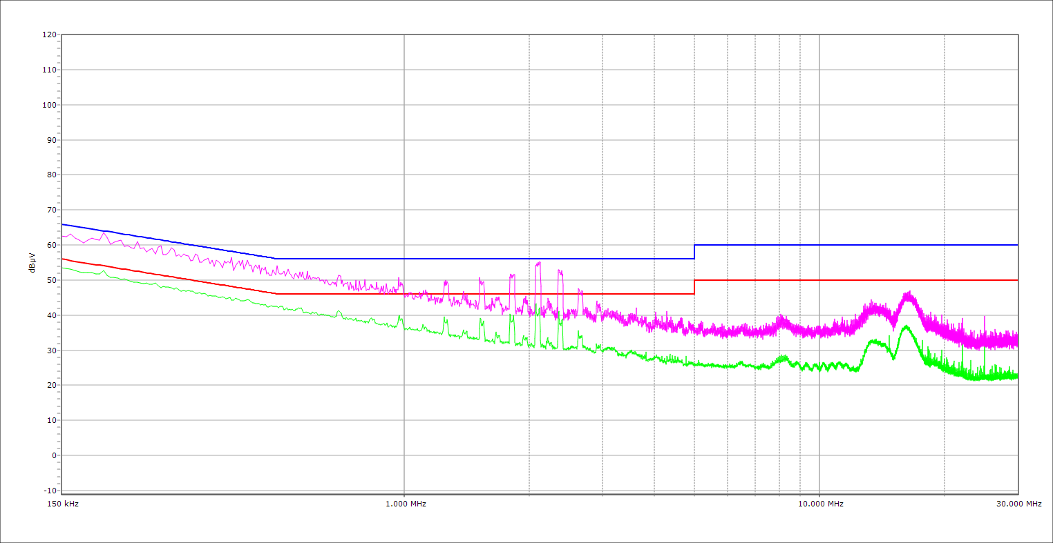Click the -10 value on the y-axis
This screenshot has width=1053, height=543.
tap(49, 491)
